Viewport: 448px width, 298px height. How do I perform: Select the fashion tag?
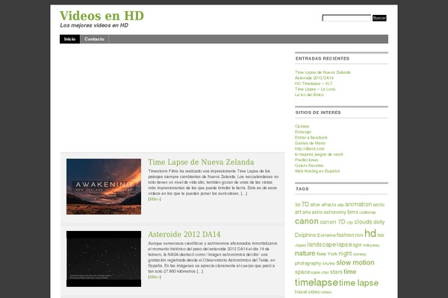coord(345,235)
